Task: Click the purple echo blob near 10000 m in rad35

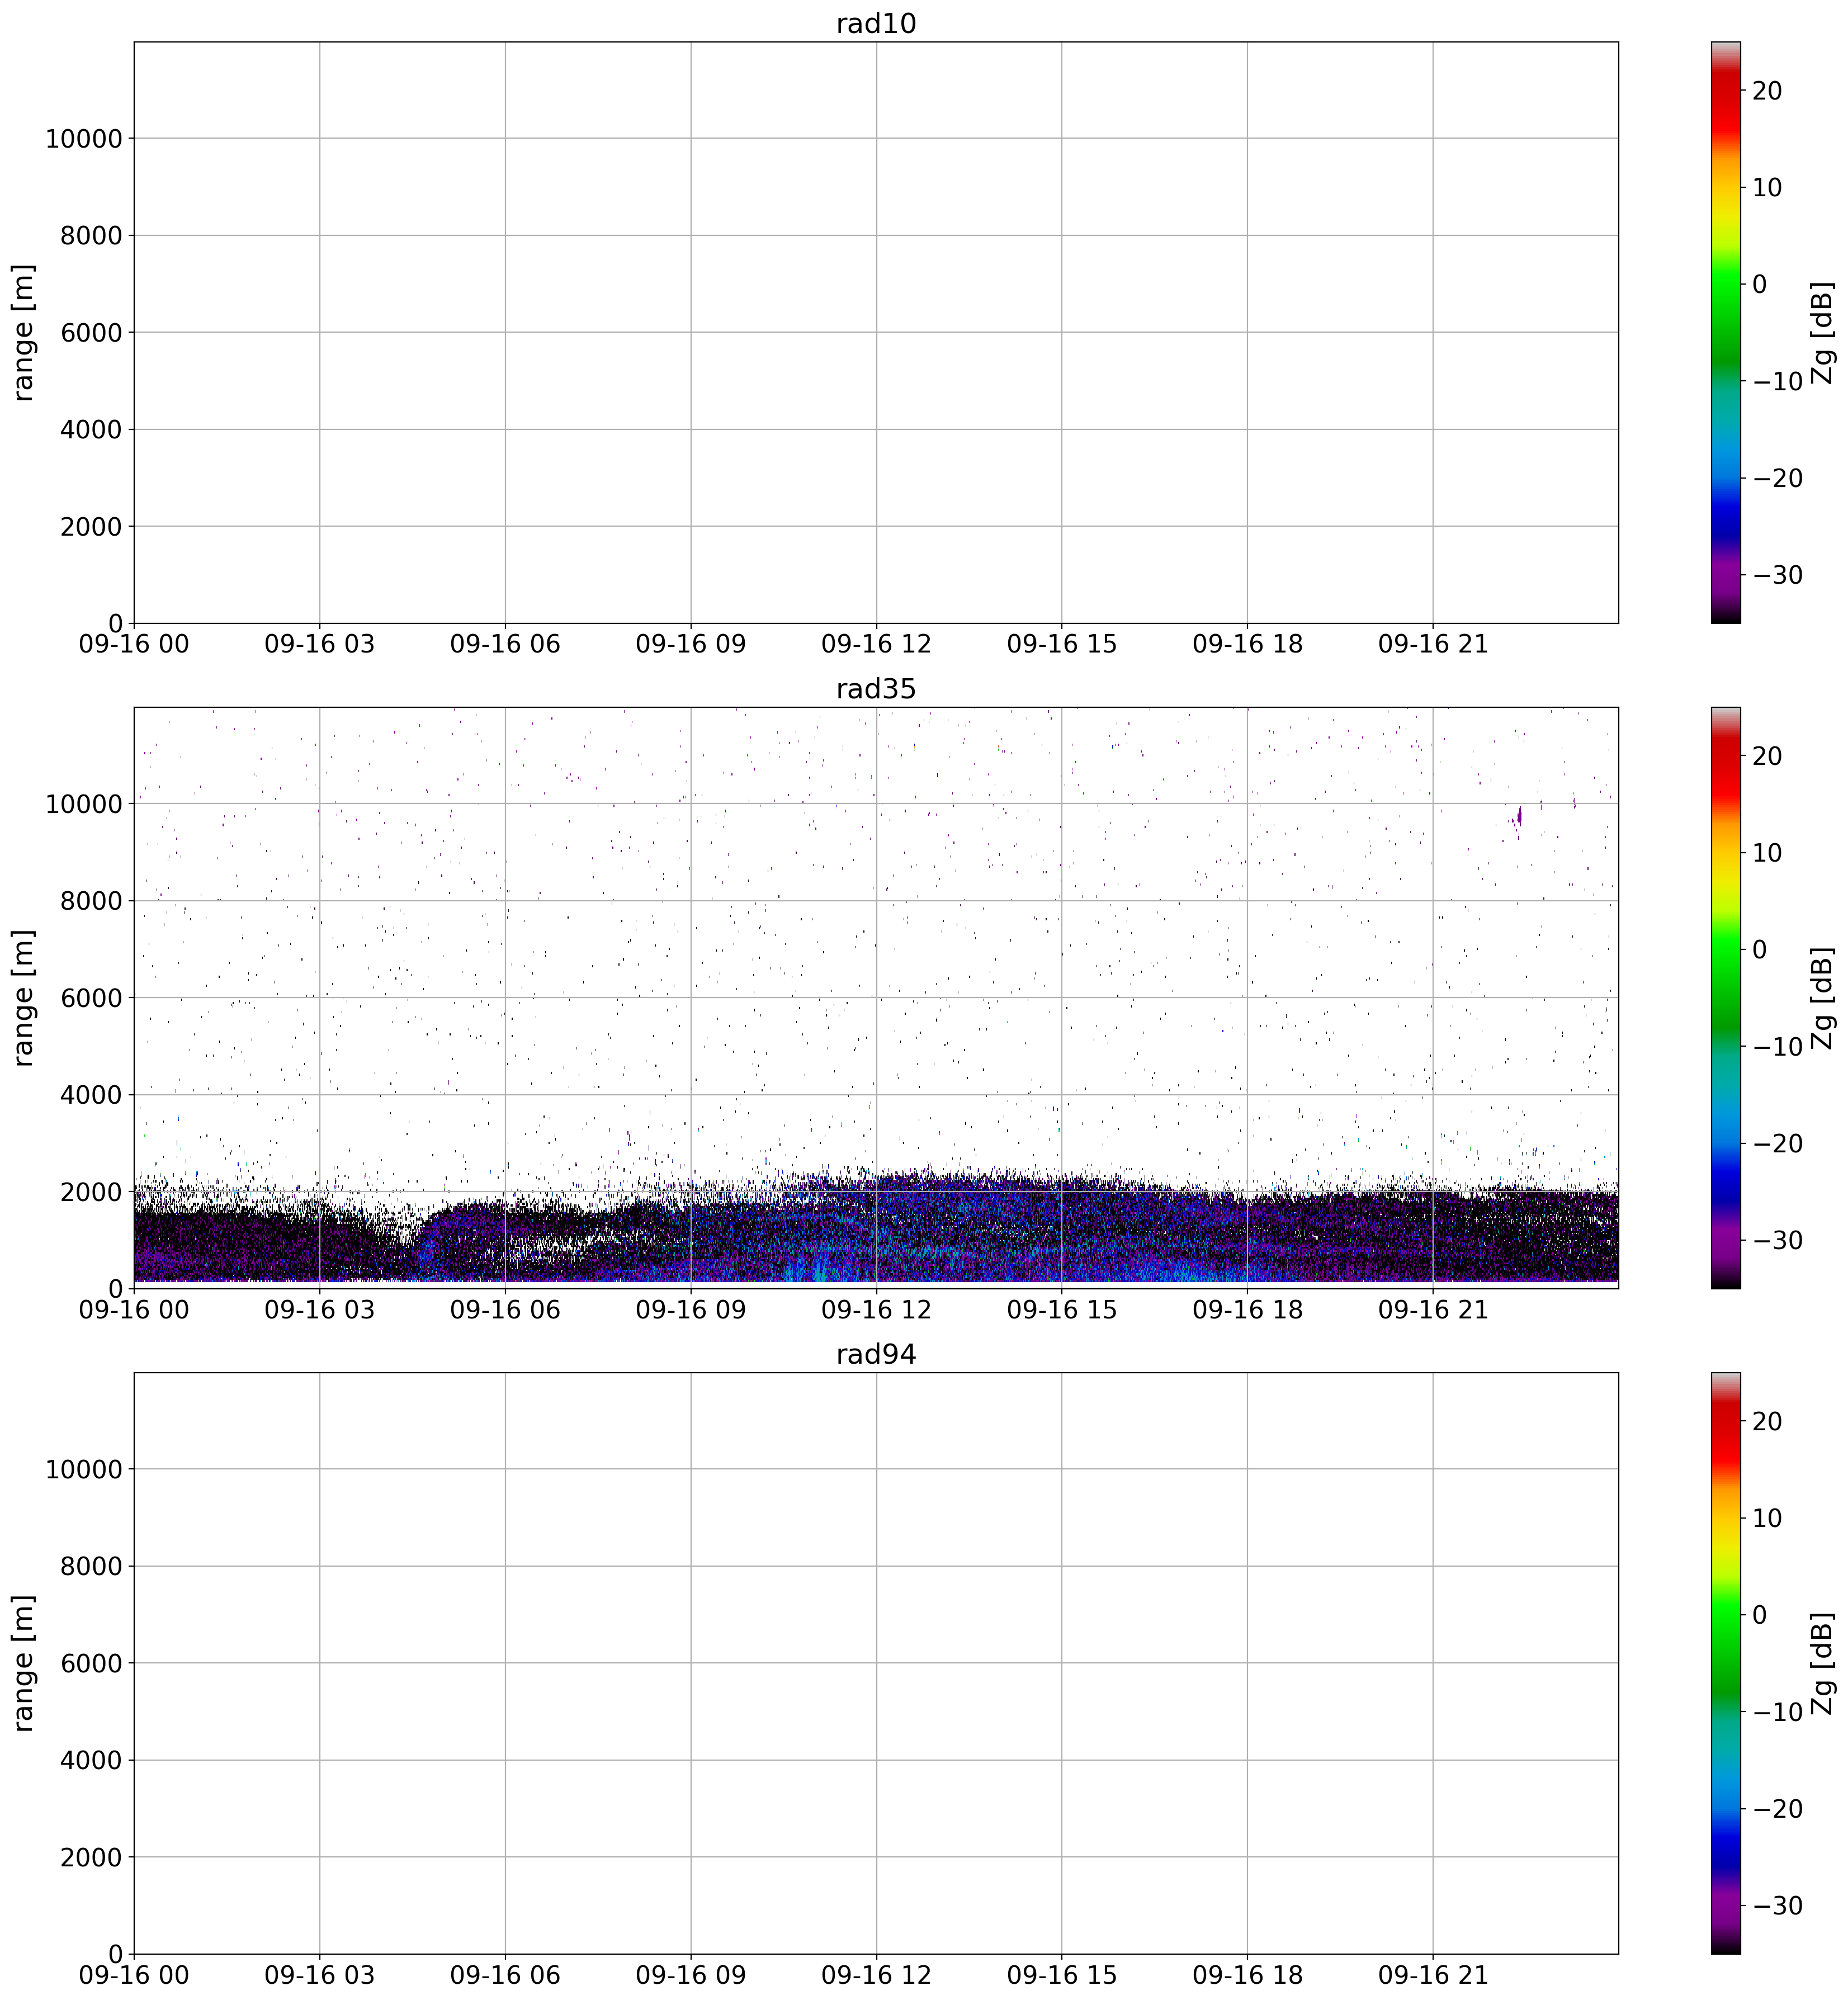Action: point(1519,816)
